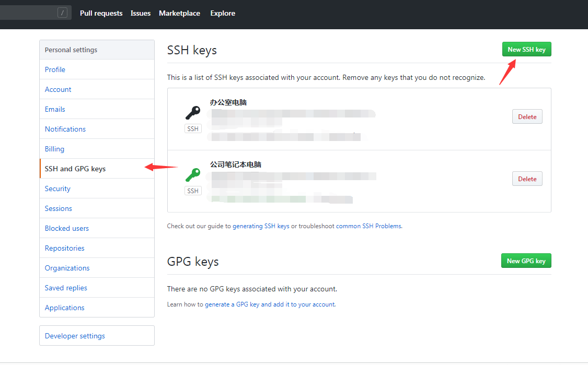Viewport: 588px width, 365px height.
Task: Click the New SSH key button
Action: (x=526, y=50)
